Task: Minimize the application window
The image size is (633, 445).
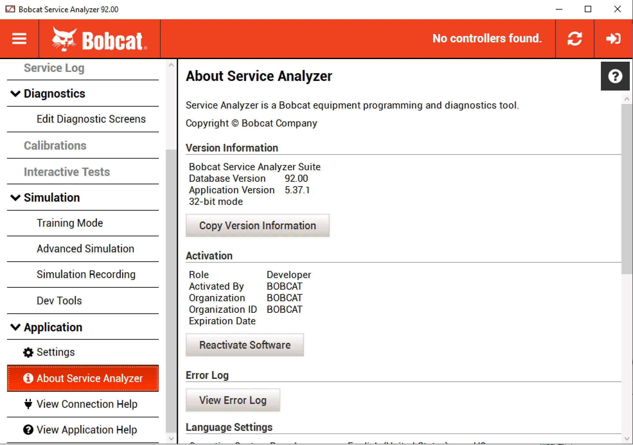Action: click(559, 9)
